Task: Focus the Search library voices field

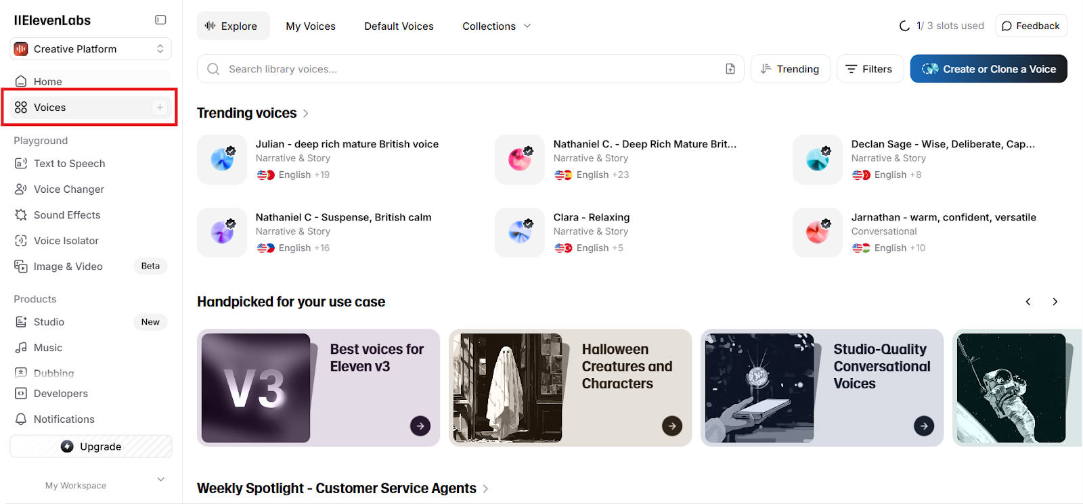Action: click(470, 69)
